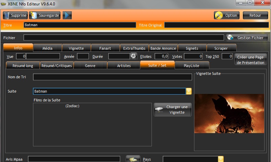Click the clock icon beside Durée
This screenshot has width=271, height=162.
point(133,56)
